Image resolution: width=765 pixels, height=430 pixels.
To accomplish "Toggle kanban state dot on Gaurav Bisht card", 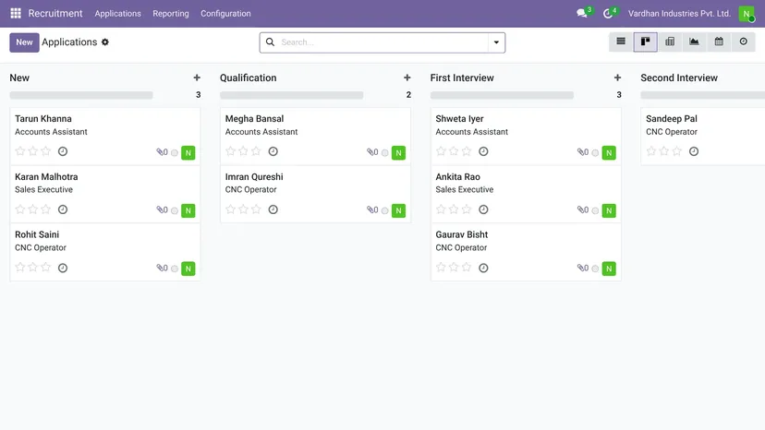I will pyautogui.click(x=595, y=269).
